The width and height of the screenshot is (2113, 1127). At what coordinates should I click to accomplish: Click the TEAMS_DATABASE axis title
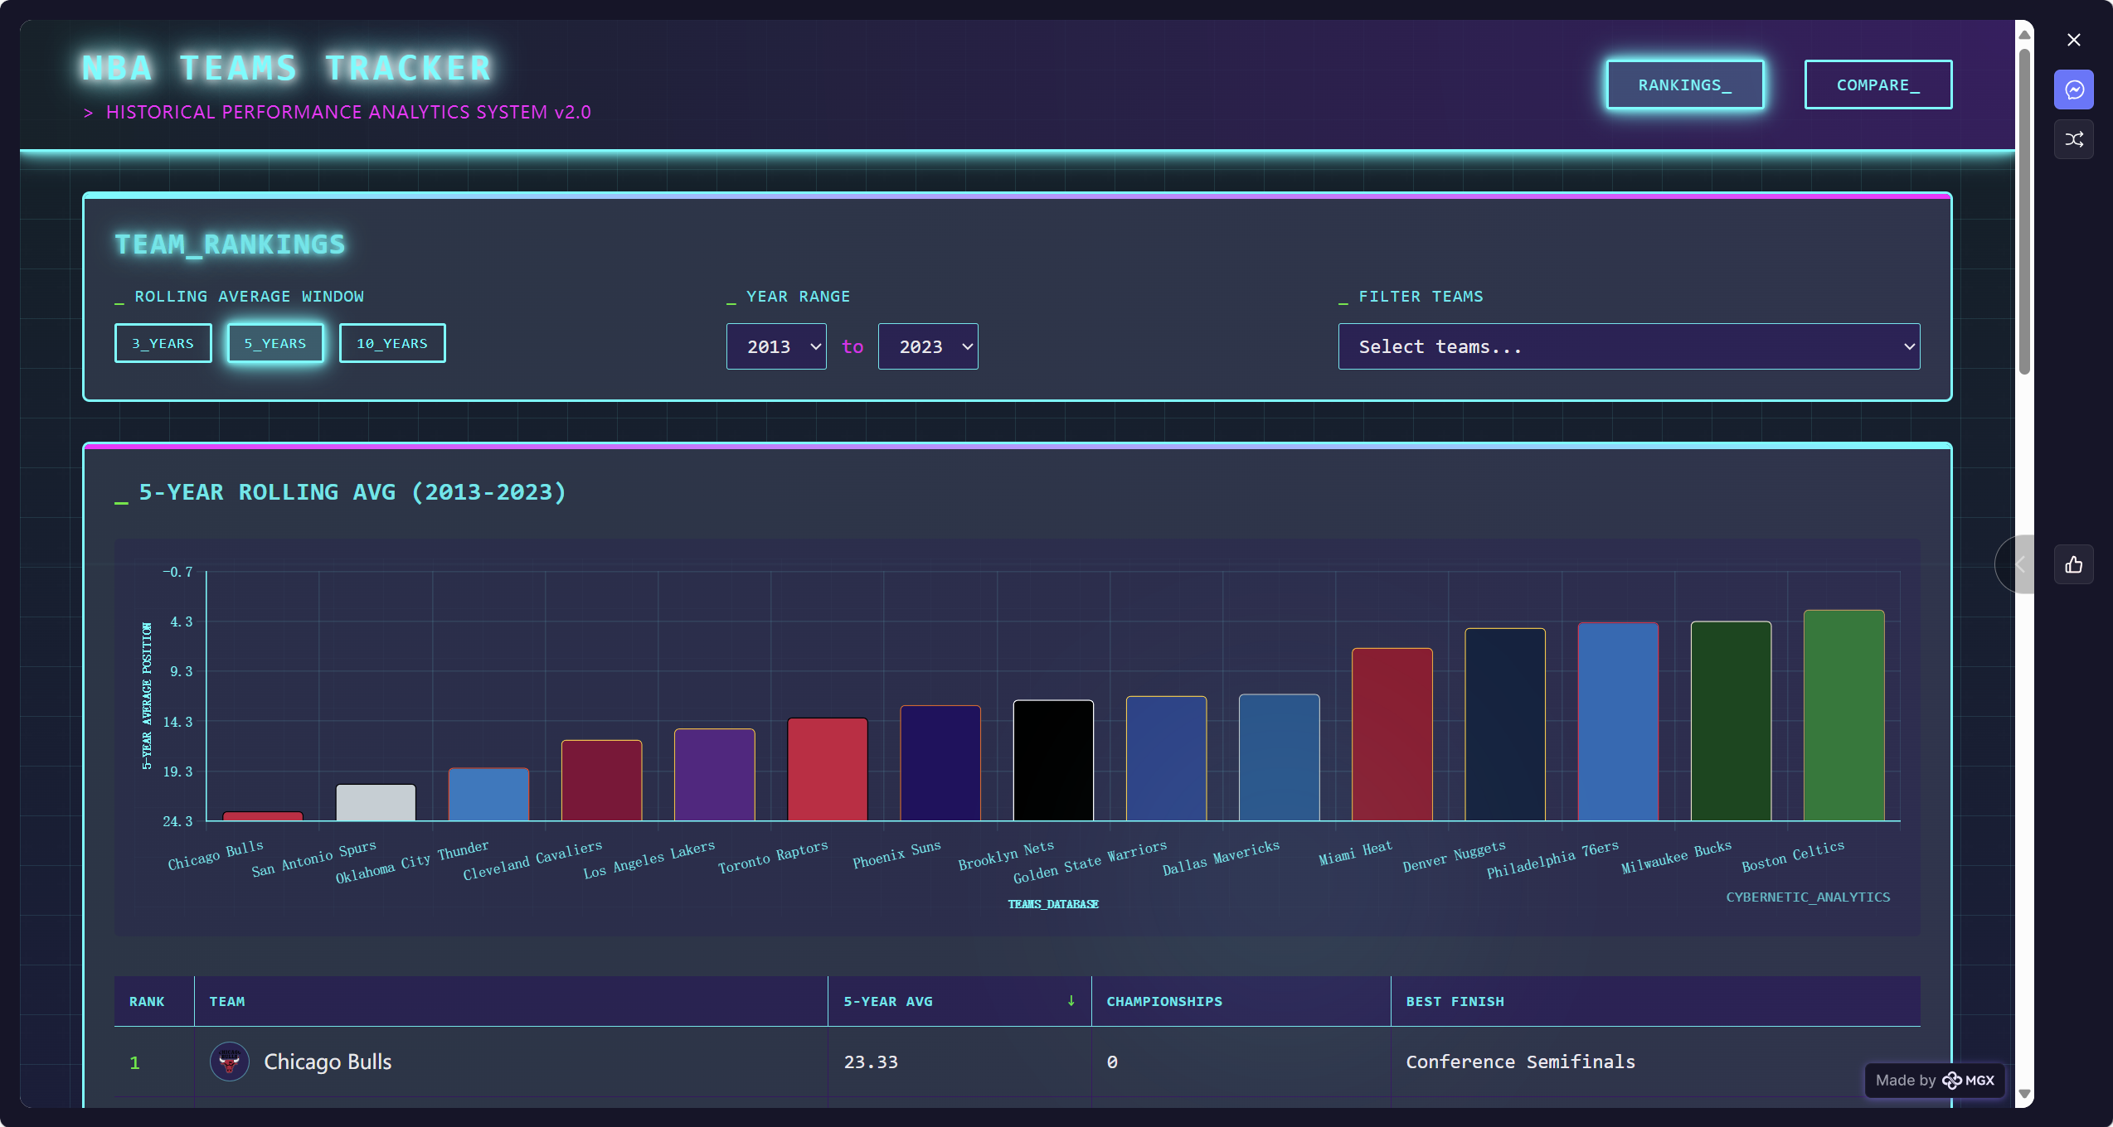(x=1053, y=904)
